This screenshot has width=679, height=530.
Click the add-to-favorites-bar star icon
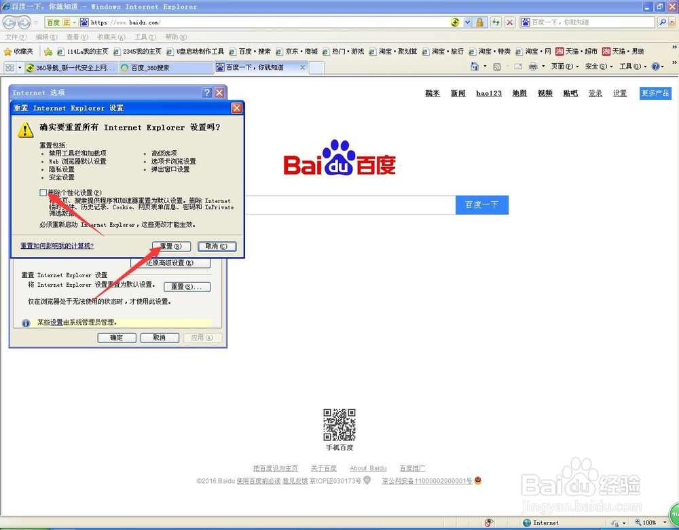pyautogui.click(x=48, y=52)
